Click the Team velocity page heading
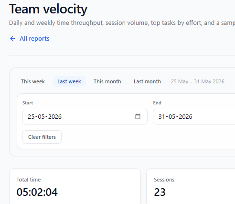 (x=48, y=9)
